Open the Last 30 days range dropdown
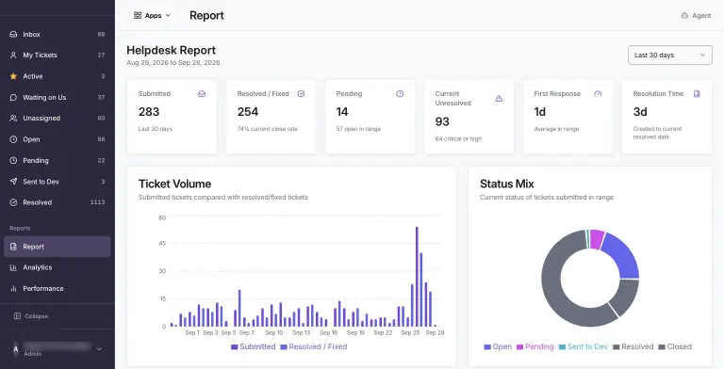 (x=670, y=55)
